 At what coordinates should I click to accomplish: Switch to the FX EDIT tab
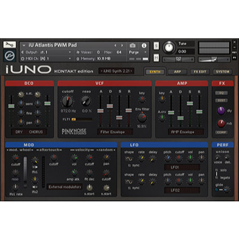200,72
